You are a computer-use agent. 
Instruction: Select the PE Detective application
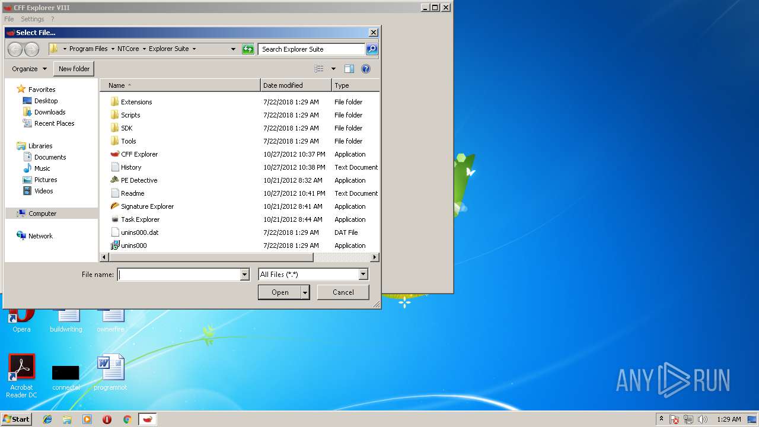tap(139, 180)
